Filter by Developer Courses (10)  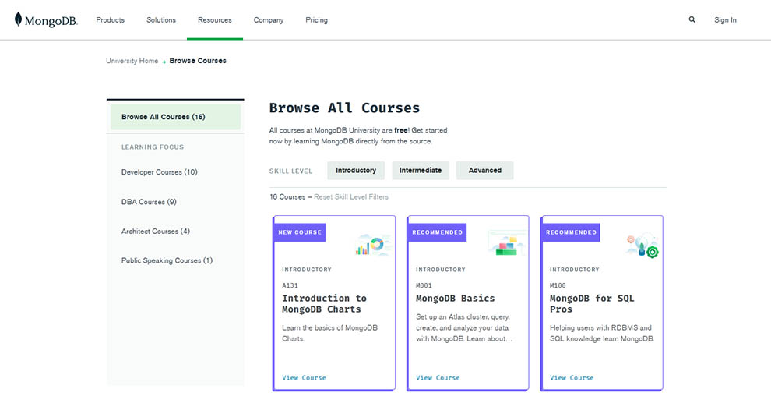coord(160,171)
